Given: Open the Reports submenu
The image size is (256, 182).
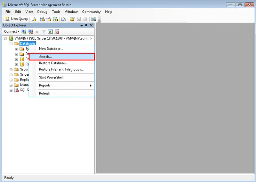Looking at the screenshot, I should click(62, 85).
